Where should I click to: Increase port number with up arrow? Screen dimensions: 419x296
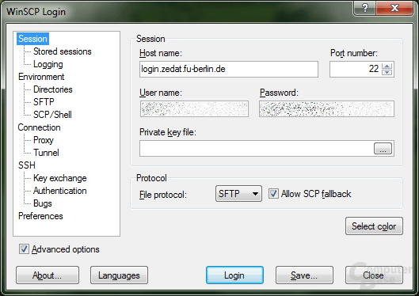(387, 66)
